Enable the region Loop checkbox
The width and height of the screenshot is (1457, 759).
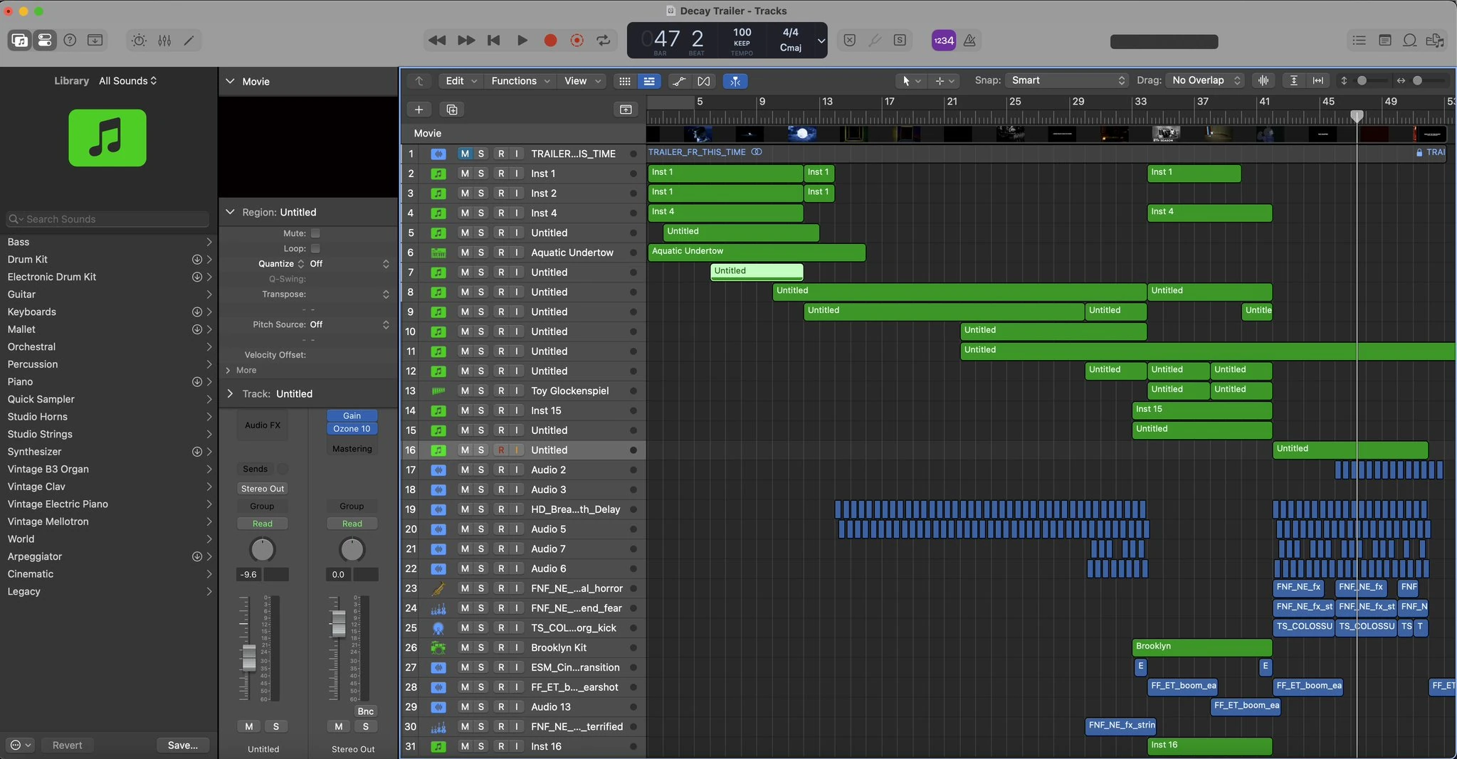pyautogui.click(x=315, y=249)
